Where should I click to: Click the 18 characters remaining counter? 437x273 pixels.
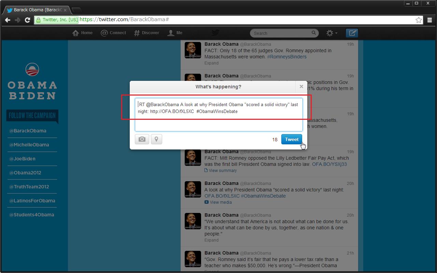pyautogui.click(x=275, y=140)
